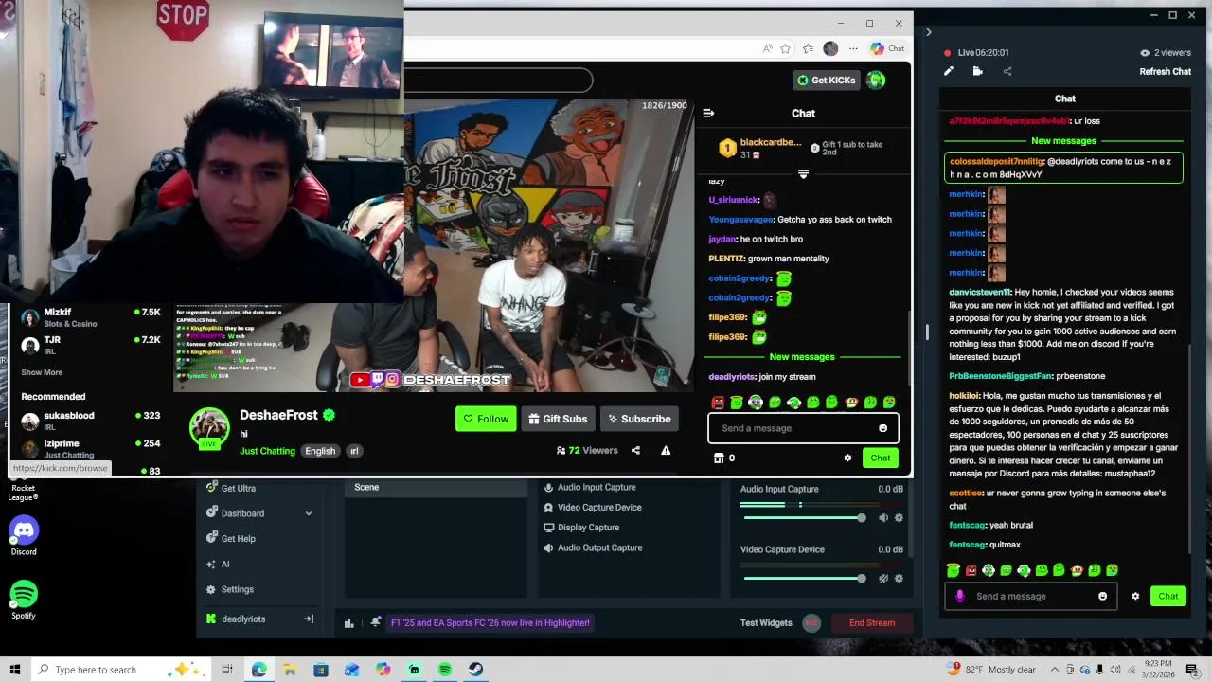Expand the Dashboard dropdown
This screenshot has width=1212, height=682.
coord(308,513)
